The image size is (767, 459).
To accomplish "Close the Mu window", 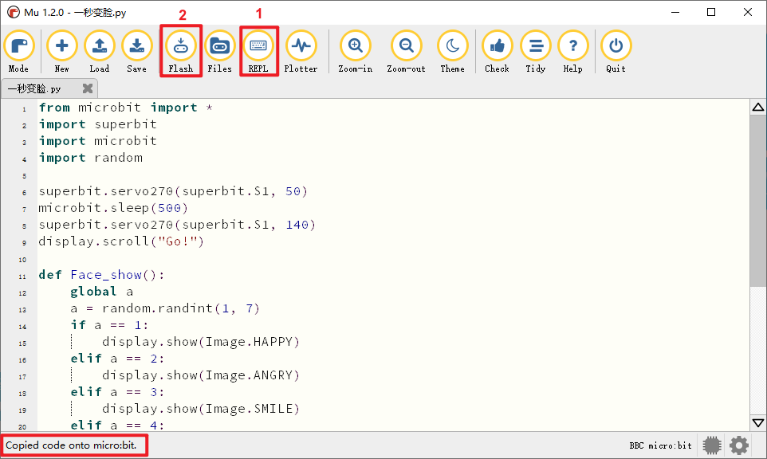I will (x=748, y=12).
